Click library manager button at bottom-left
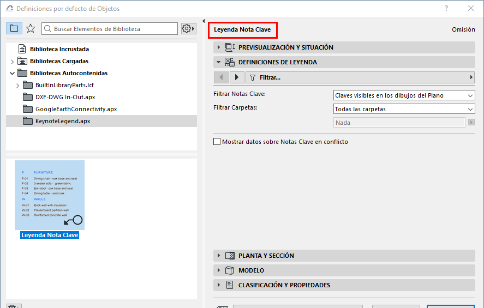This screenshot has height=308, width=484. click(14, 306)
